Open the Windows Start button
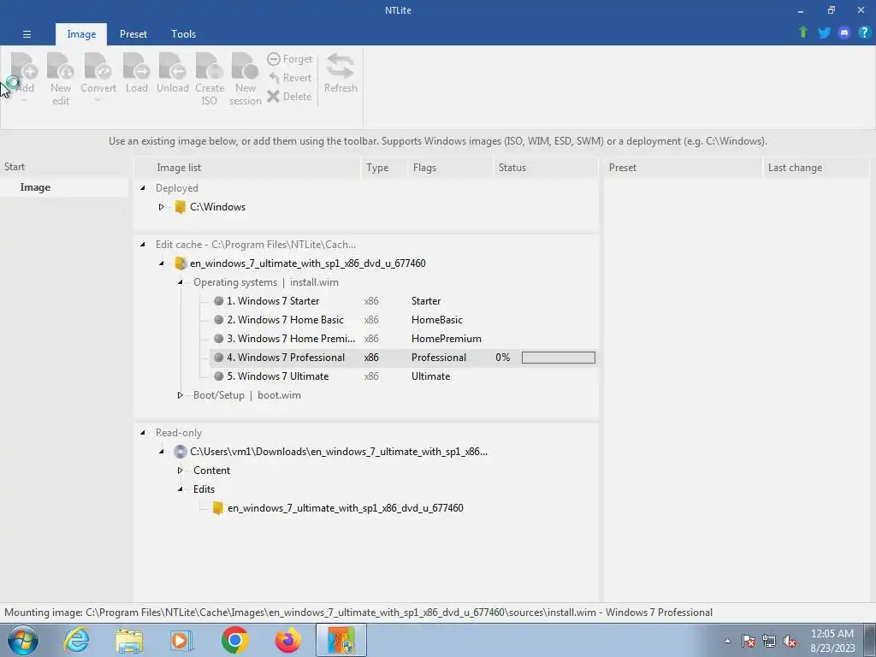Image resolution: width=876 pixels, height=657 pixels. pos(23,640)
